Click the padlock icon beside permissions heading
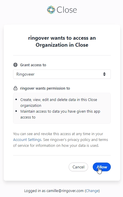The width and height of the screenshot is (123, 197). [15, 88]
